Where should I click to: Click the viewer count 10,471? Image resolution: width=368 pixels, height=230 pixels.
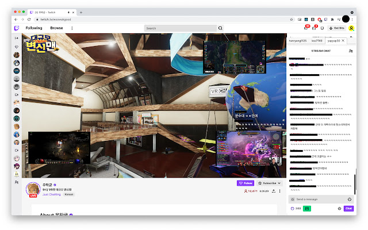pyautogui.click(x=251, y=191)
